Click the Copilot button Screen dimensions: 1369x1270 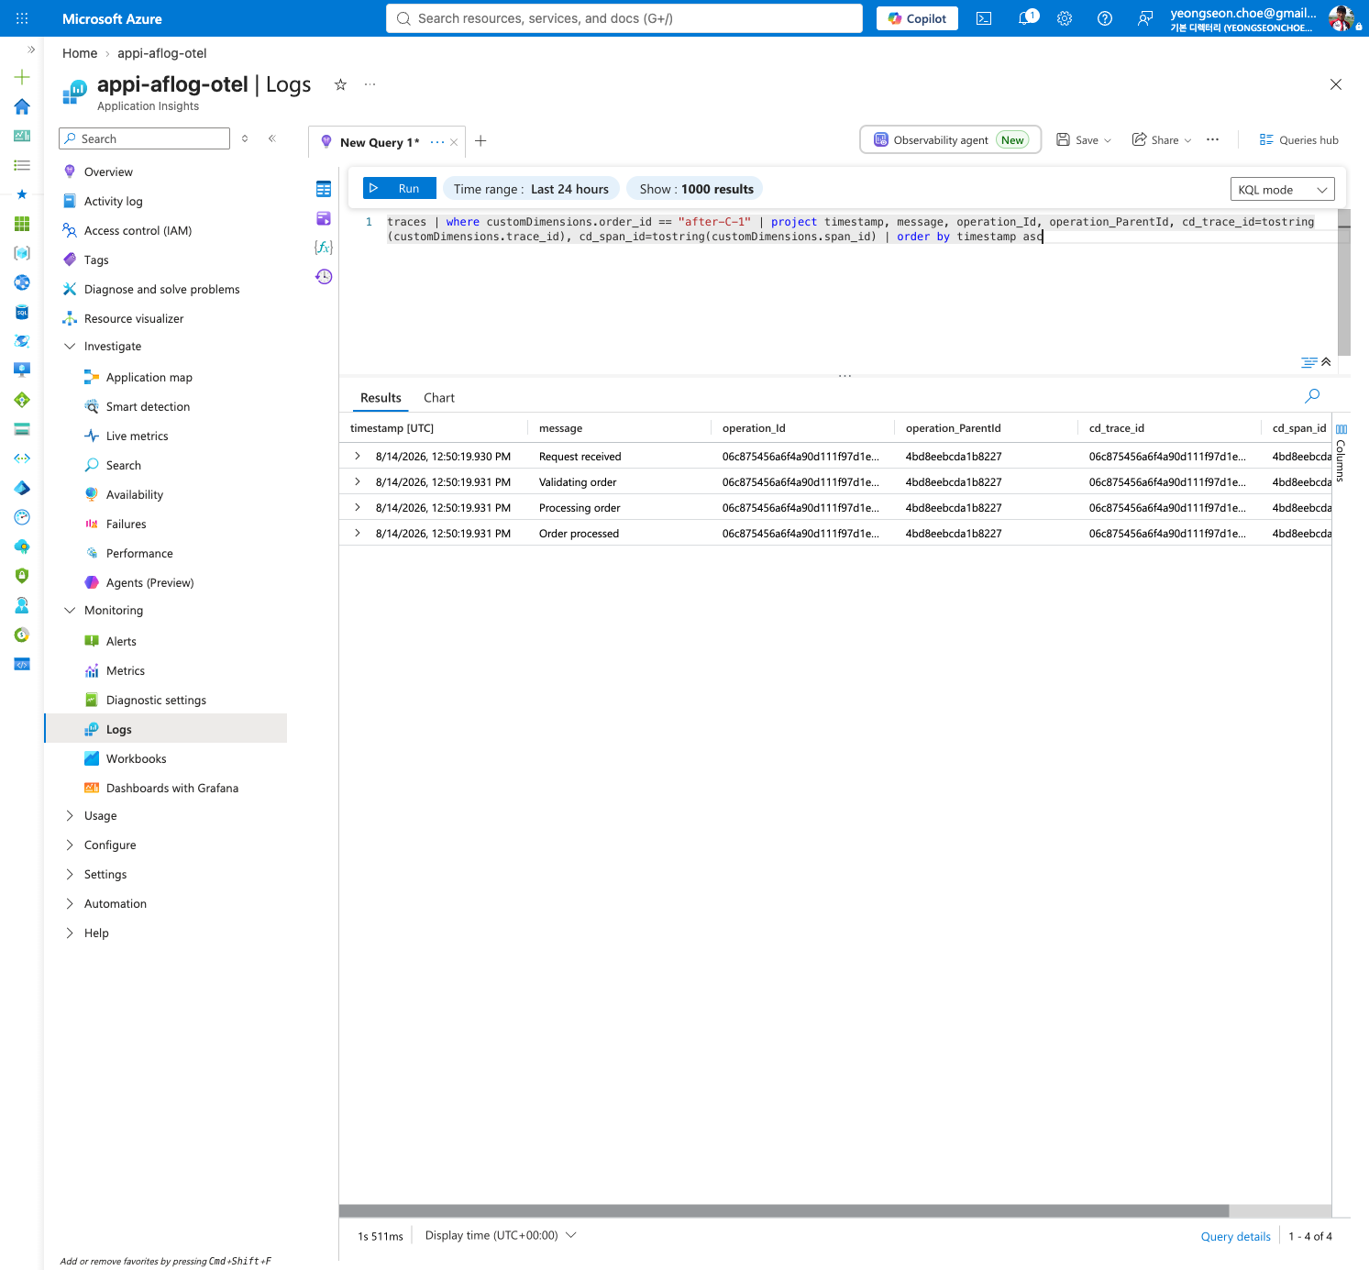(x=917, y=18)
